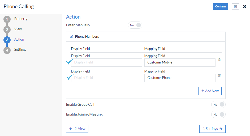Click the trash icon beside Confirm button
Image resolution: width=250 pixels, height=136 pixels.
tap(235, 7)
